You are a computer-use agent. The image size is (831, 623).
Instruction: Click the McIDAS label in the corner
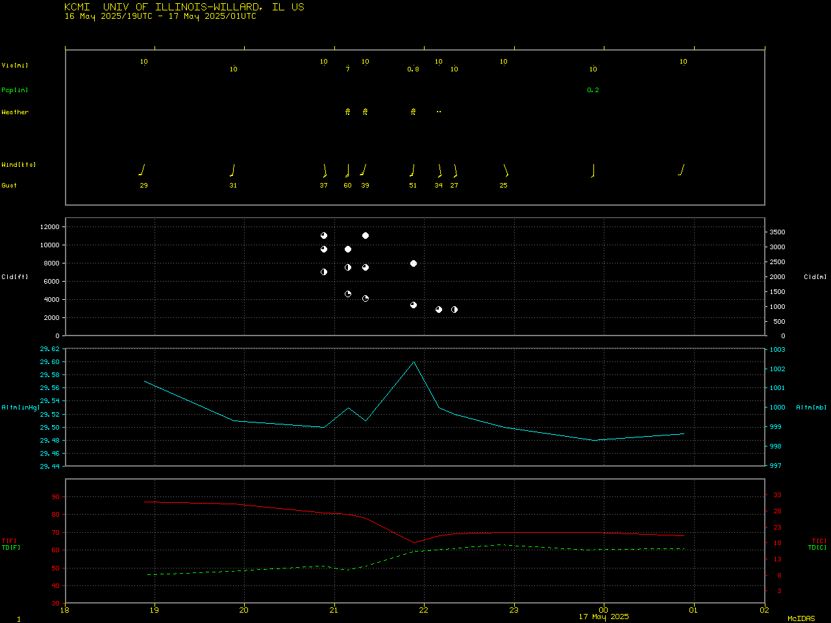coord(800,618)
